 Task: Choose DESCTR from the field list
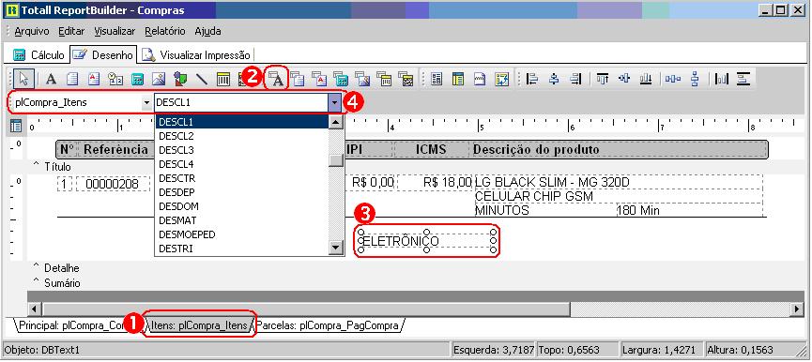[x=242, y=178]
